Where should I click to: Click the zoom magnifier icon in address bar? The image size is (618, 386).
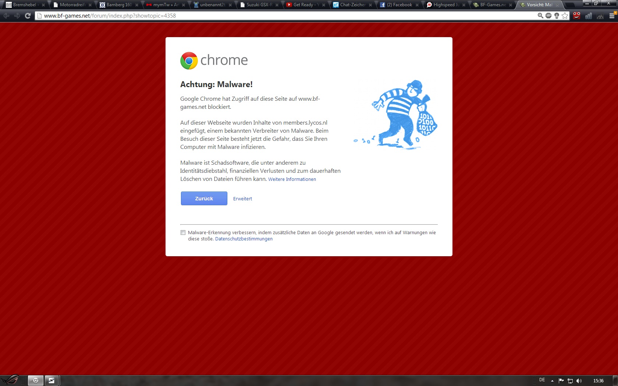(540, 15)
